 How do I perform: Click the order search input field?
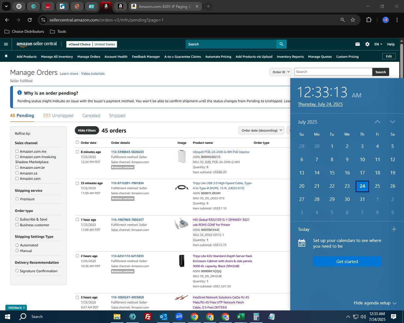coord(333,72)
